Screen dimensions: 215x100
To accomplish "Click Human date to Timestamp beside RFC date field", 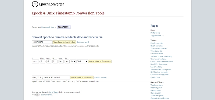I will [82, 77].
